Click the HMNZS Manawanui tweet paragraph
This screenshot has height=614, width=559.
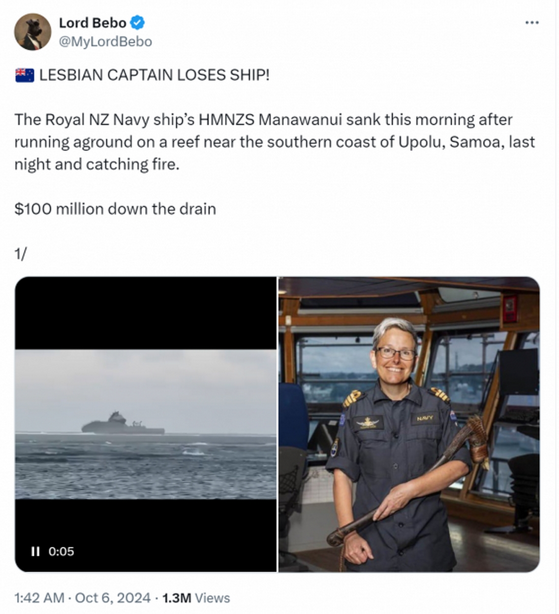[275, 142]
